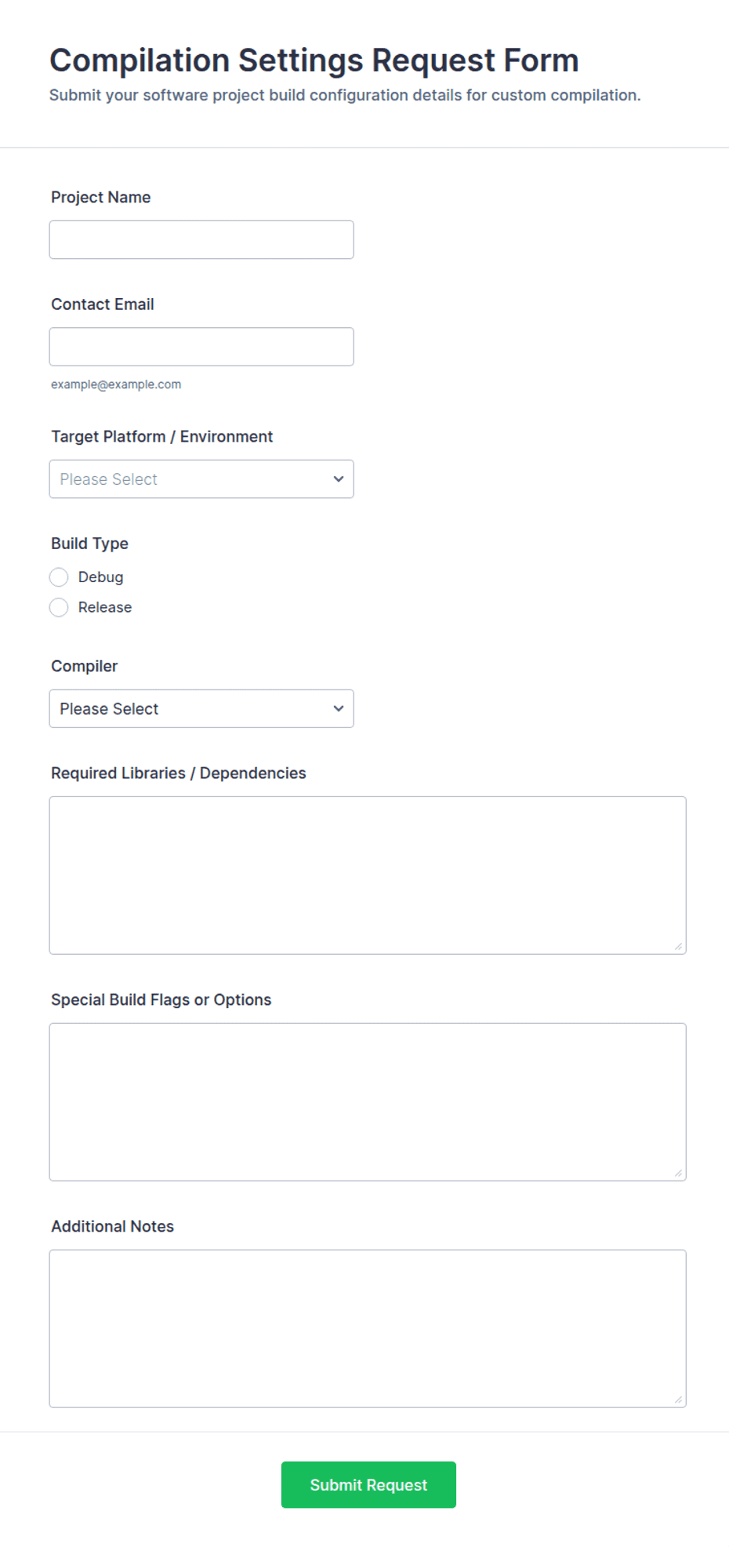This screenshot has height=1547, width=729.
Task: Click the Compiler dropdown chevron arrow
Action: tap(339, 708)
